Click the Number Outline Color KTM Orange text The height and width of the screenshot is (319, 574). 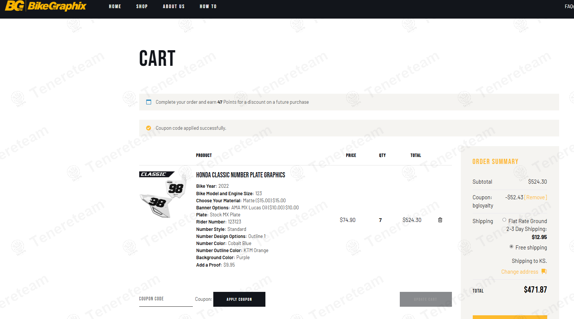[232, 251]
